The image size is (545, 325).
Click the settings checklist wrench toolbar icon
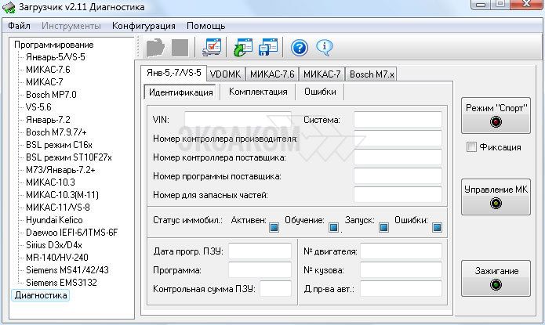pyautogui.click(x=212, y=47)
